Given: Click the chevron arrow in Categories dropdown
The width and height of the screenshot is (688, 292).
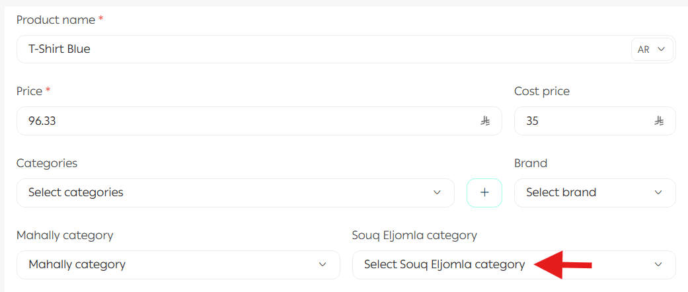Looking at the screenshot, I should point(437,192).
